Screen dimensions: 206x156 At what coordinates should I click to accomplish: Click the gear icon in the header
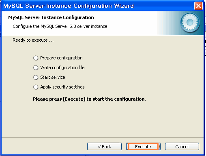pyautogui.click(x=190, y=23)
